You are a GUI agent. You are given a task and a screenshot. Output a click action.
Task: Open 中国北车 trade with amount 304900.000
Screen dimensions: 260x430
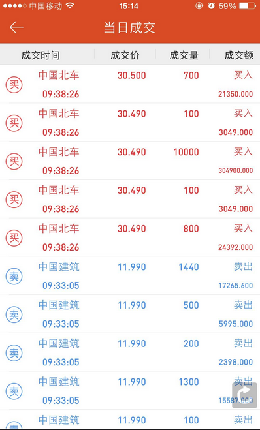130,161
